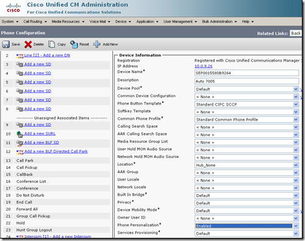
Task: Click the speed dial icon in row 7
Action: [x=20, y=100]
